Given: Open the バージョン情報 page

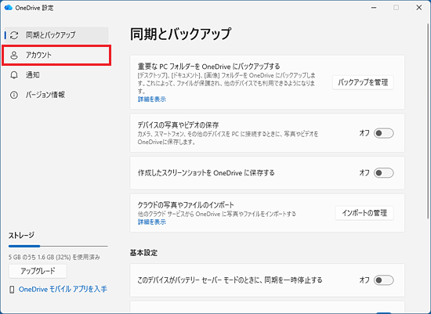Looking at the screenshot, I should click(56, 95).
